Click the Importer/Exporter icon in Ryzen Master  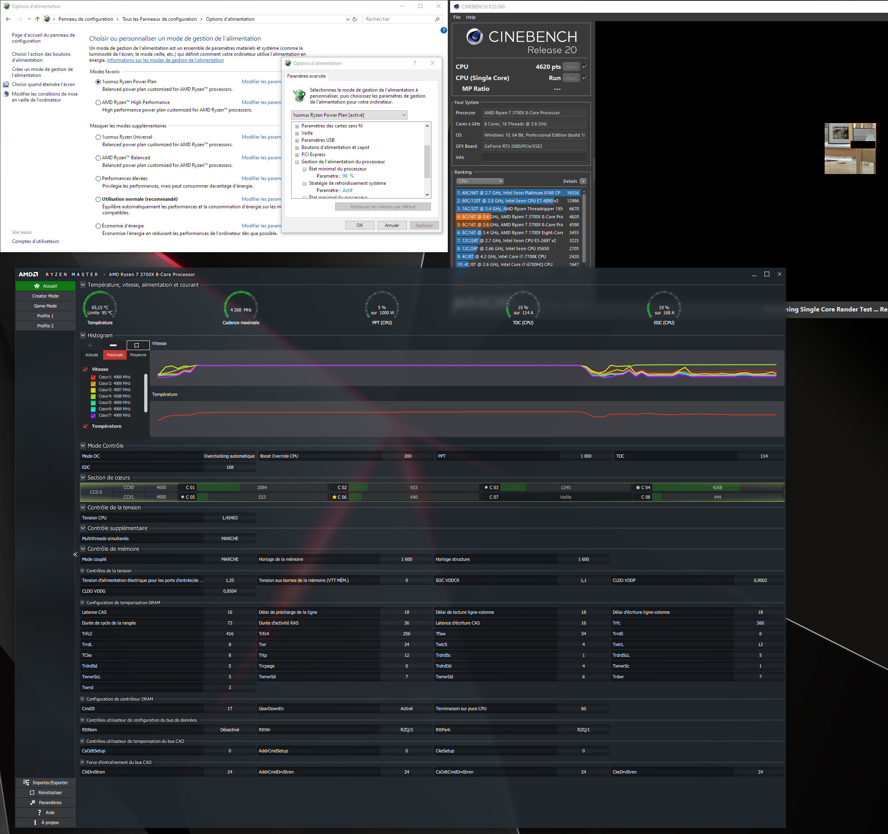tap(26, 783)
